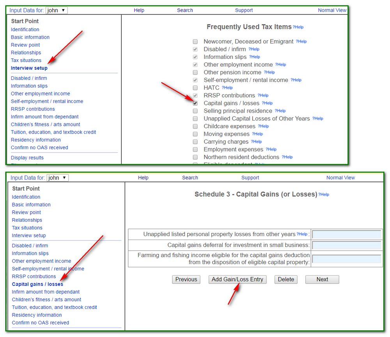Open Confirm no OAS received in the Schedule 3 sidebar
390x337 pixels.
tap(41, 323)
